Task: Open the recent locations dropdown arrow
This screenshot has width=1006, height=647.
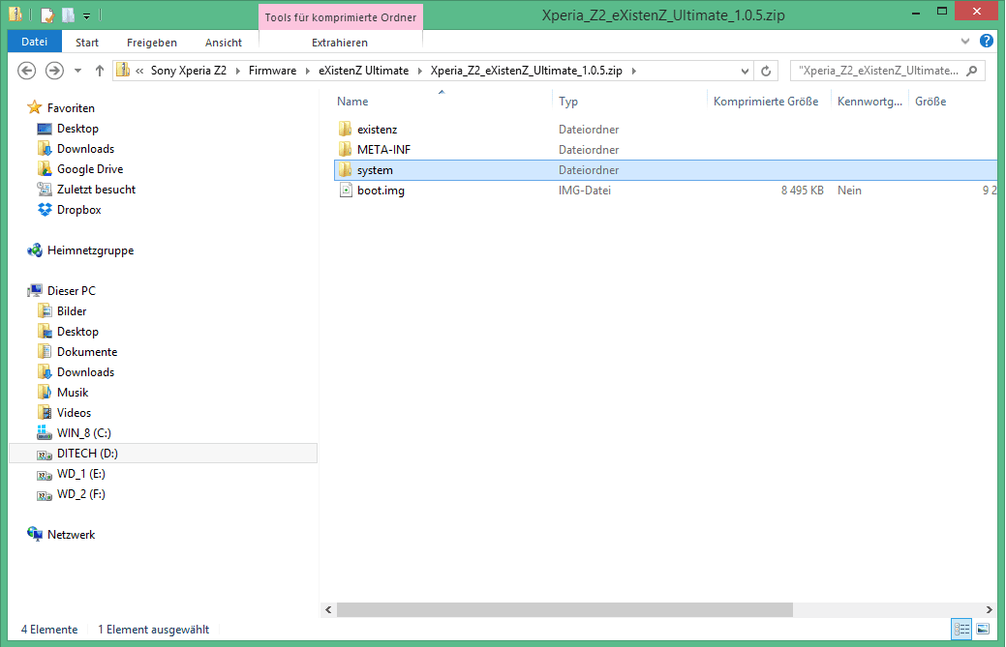Action: pyautogui.click(x=77, y=71)
